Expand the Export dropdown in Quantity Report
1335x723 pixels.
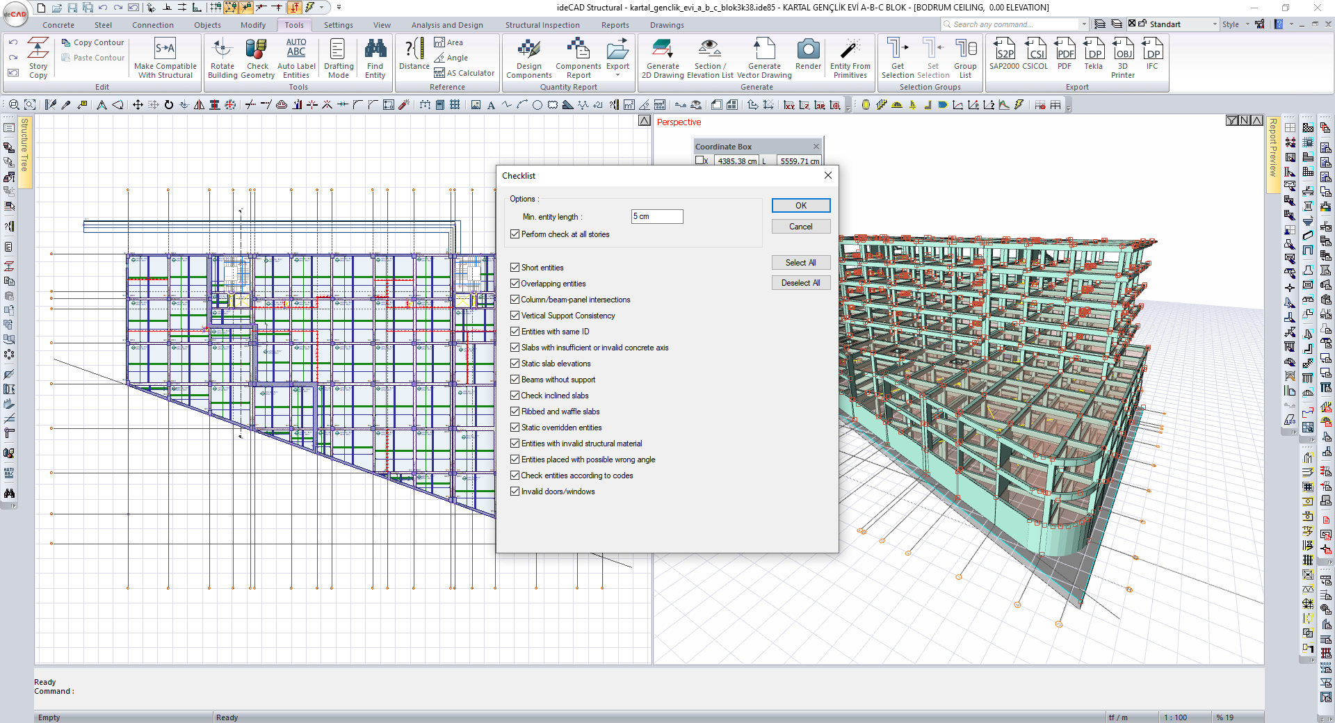[617, 74]
